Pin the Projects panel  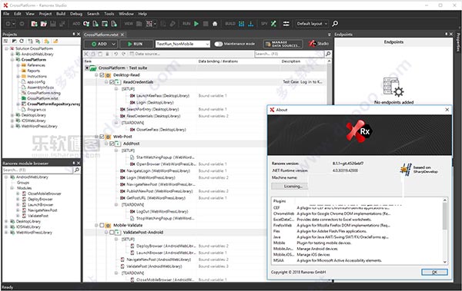74,34
